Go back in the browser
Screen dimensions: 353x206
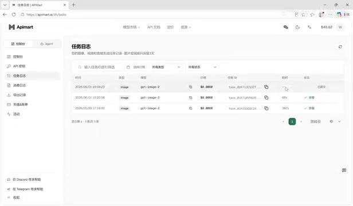(5, 14)
